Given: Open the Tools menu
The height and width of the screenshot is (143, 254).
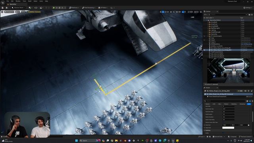Looking at the screenshot, I should [x=24, y=1].
